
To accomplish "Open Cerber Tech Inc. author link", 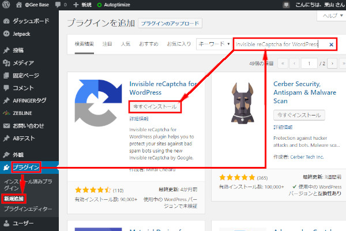I will click(x=307, y=157).
